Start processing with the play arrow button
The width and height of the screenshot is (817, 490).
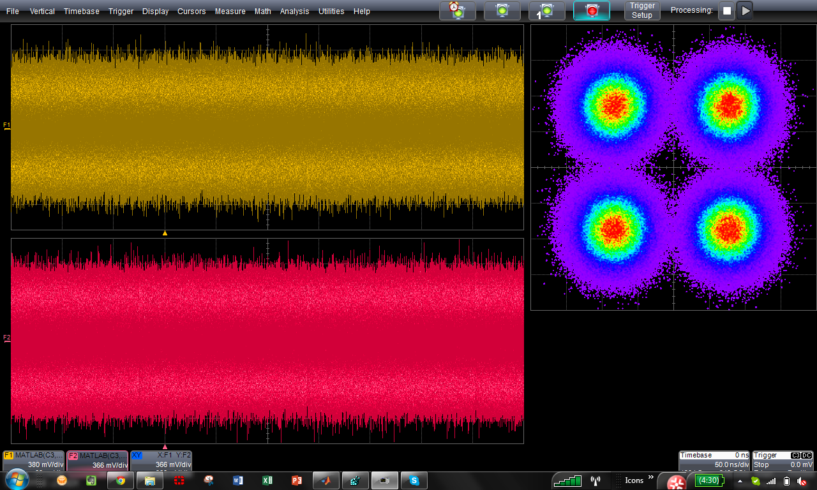tap(746, 11)
